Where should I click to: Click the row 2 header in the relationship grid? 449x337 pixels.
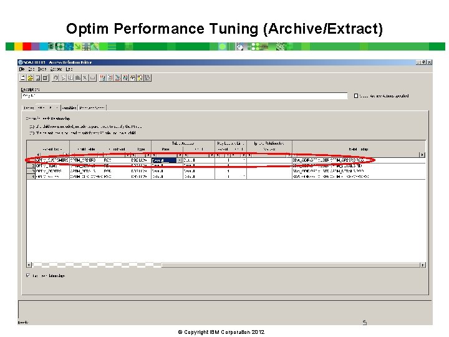pos(31,165)
